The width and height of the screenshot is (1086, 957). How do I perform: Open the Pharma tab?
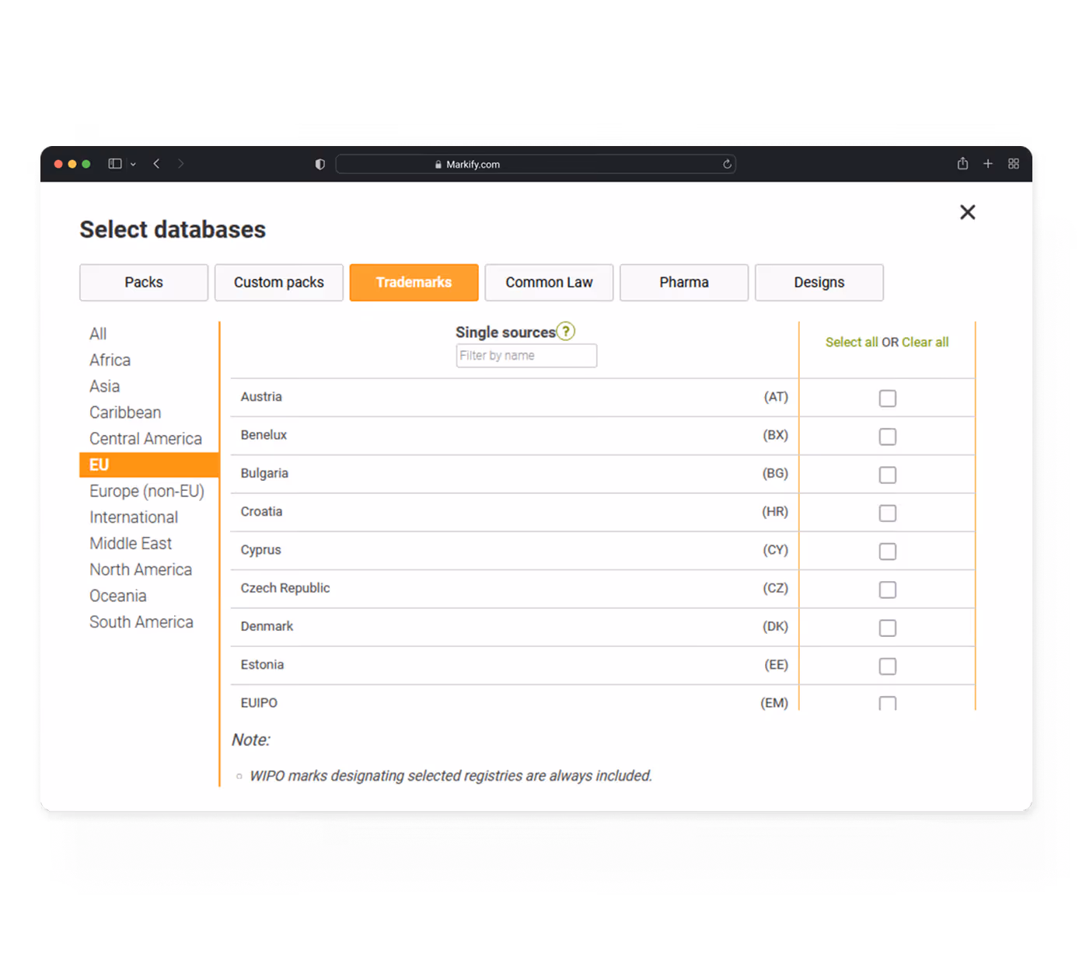[684, 282]
